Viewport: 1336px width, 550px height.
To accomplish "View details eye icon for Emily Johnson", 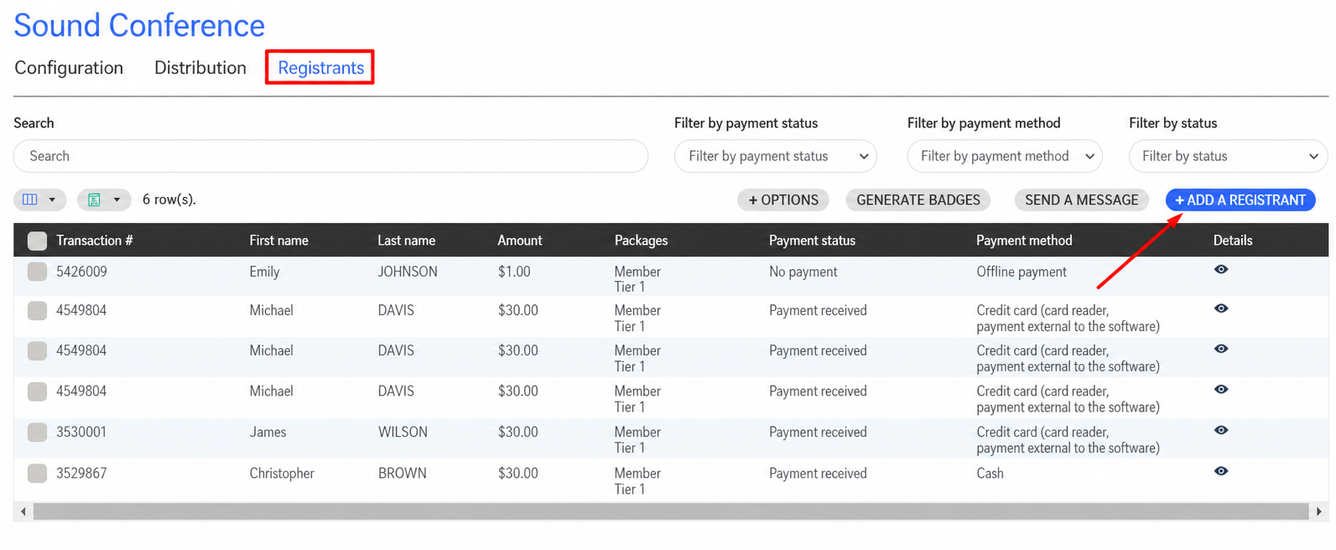I will pos(1221,269).
